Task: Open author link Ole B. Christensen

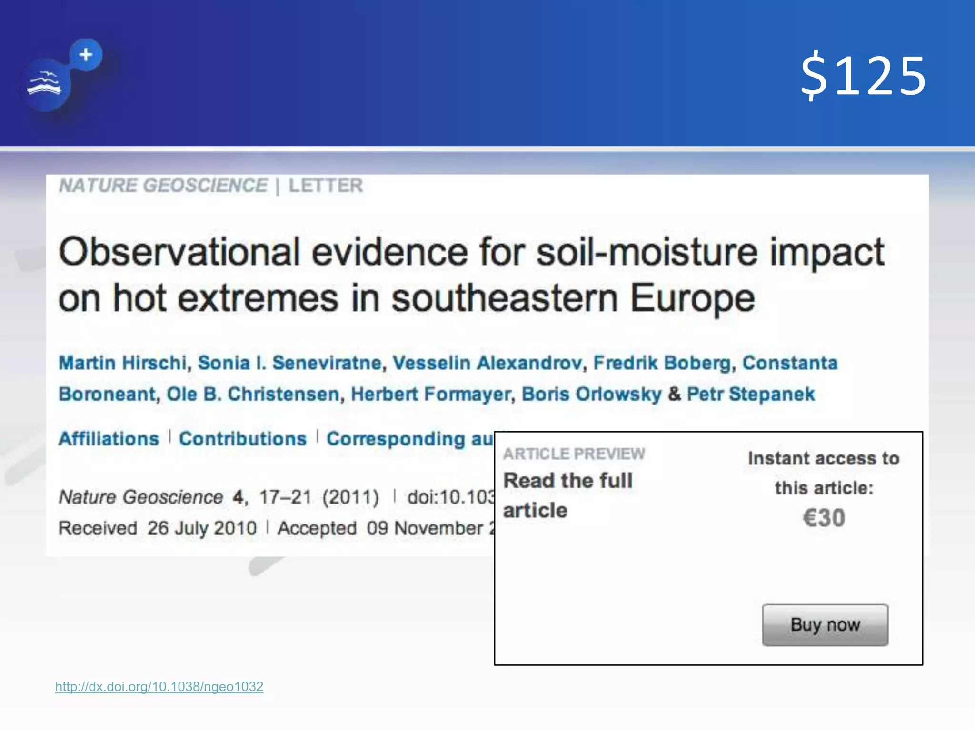Action: tap(252, 394)
